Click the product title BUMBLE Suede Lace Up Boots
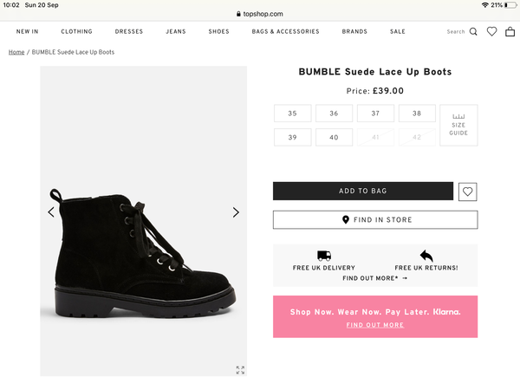Image resolution: width=520 pixels, height=390 pixels. [375, 72]
